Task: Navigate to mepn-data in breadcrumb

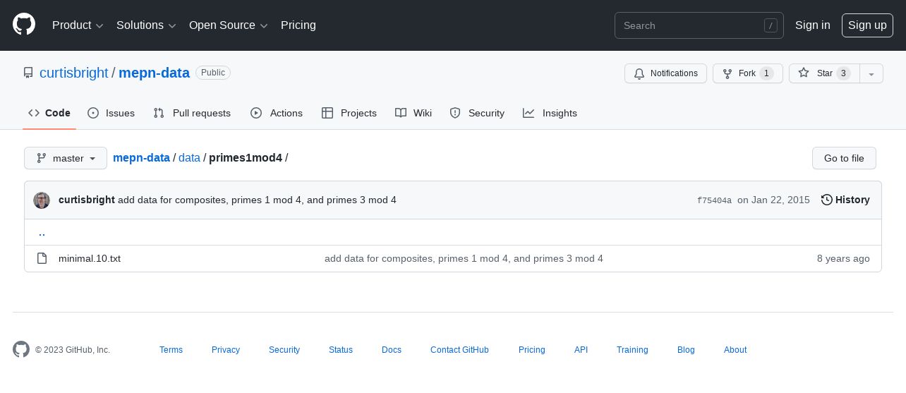Action: [141, 157]
